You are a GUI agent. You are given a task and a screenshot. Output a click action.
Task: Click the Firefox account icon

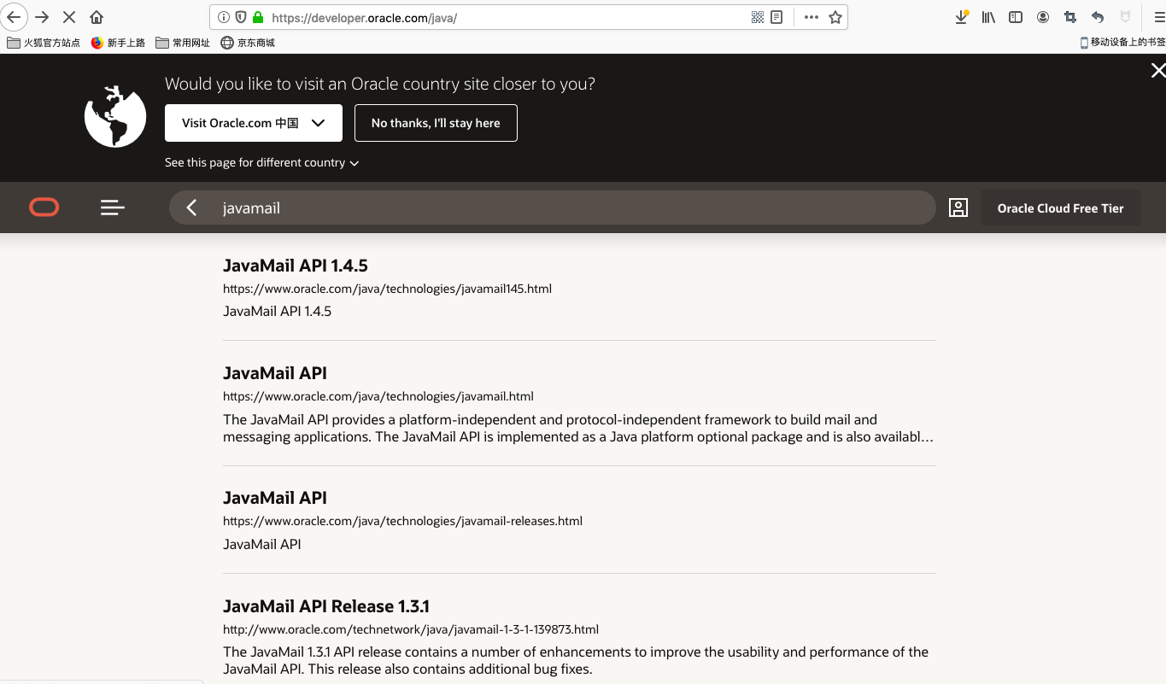coord(1042,17)
